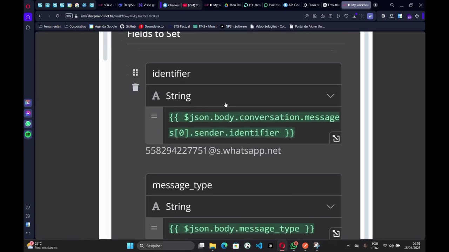Viewport: 449px width, 252px height.
Task: Switch to the DeepSeek browser tab
Action: pyautogui.click(x=127, y=5)
